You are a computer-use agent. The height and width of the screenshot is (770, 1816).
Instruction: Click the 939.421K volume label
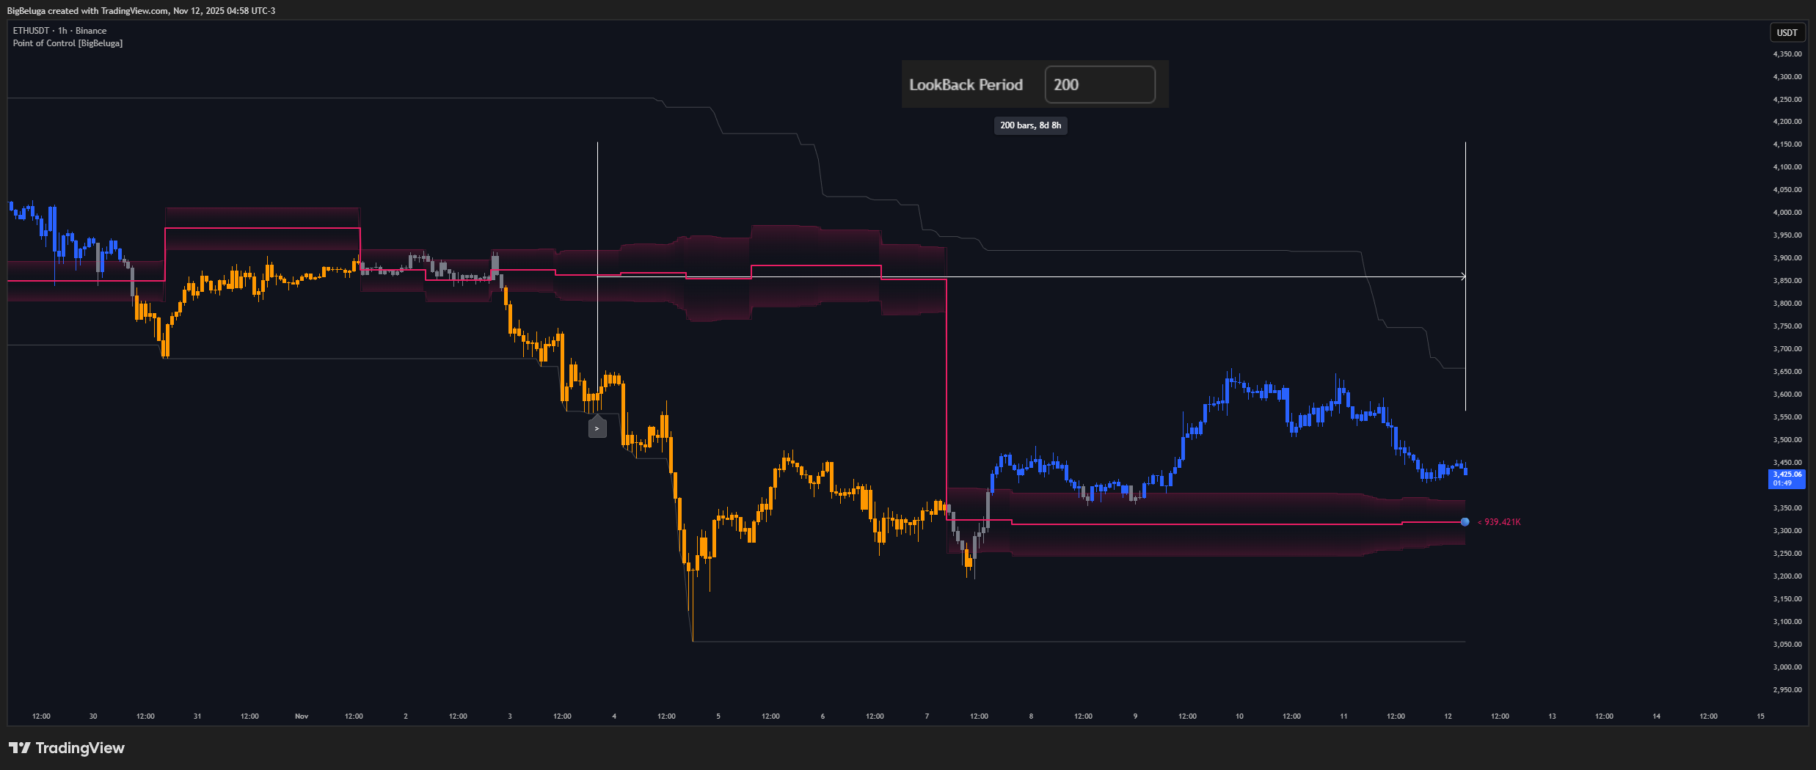[1499, 522]
